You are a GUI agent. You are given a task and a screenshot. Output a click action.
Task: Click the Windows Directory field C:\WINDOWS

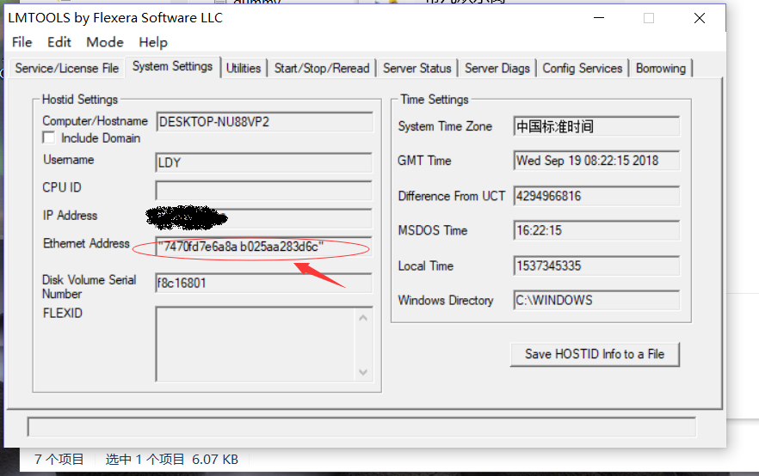(596, 300)
